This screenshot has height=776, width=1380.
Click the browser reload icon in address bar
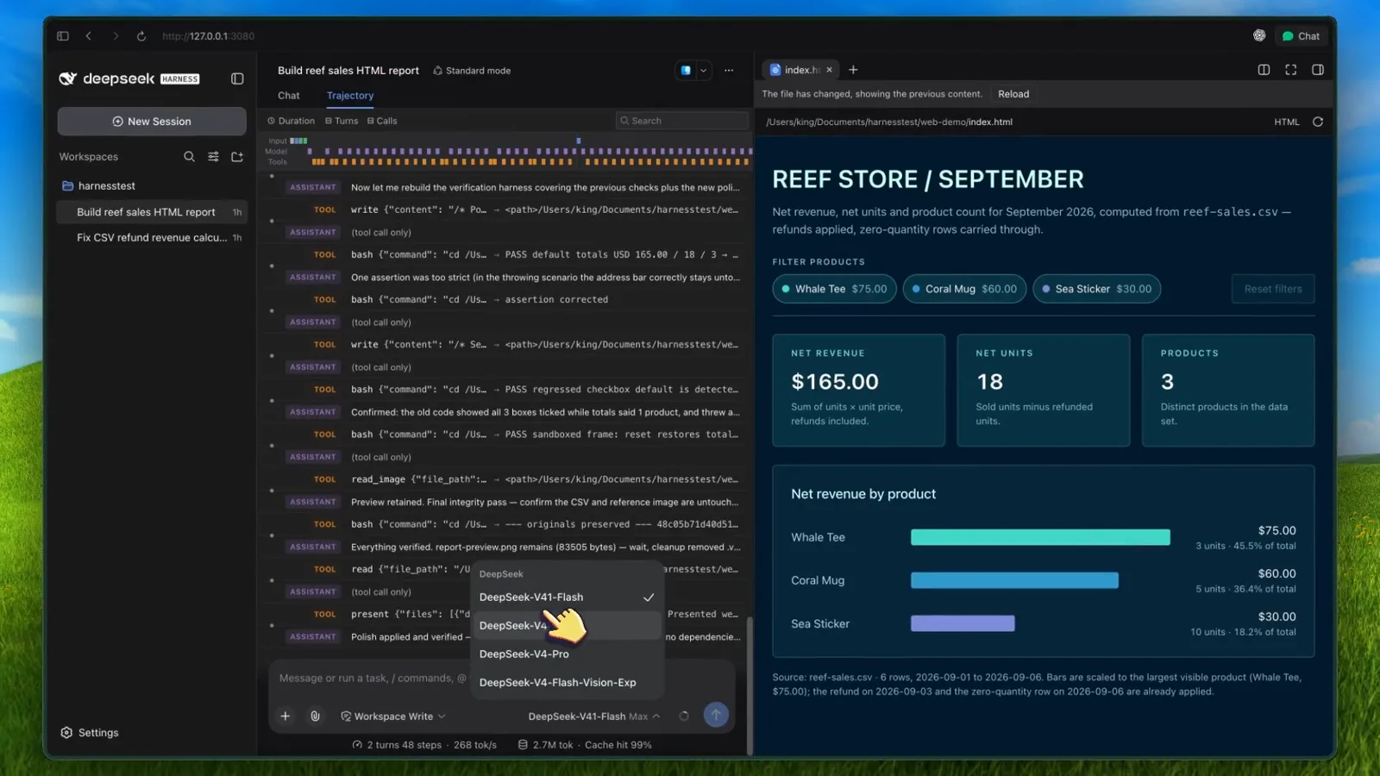(141, 36)
